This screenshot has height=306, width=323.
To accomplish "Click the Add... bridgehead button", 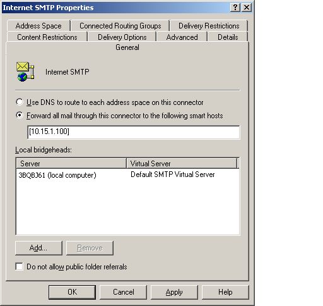I will click(x=38, y=248).
